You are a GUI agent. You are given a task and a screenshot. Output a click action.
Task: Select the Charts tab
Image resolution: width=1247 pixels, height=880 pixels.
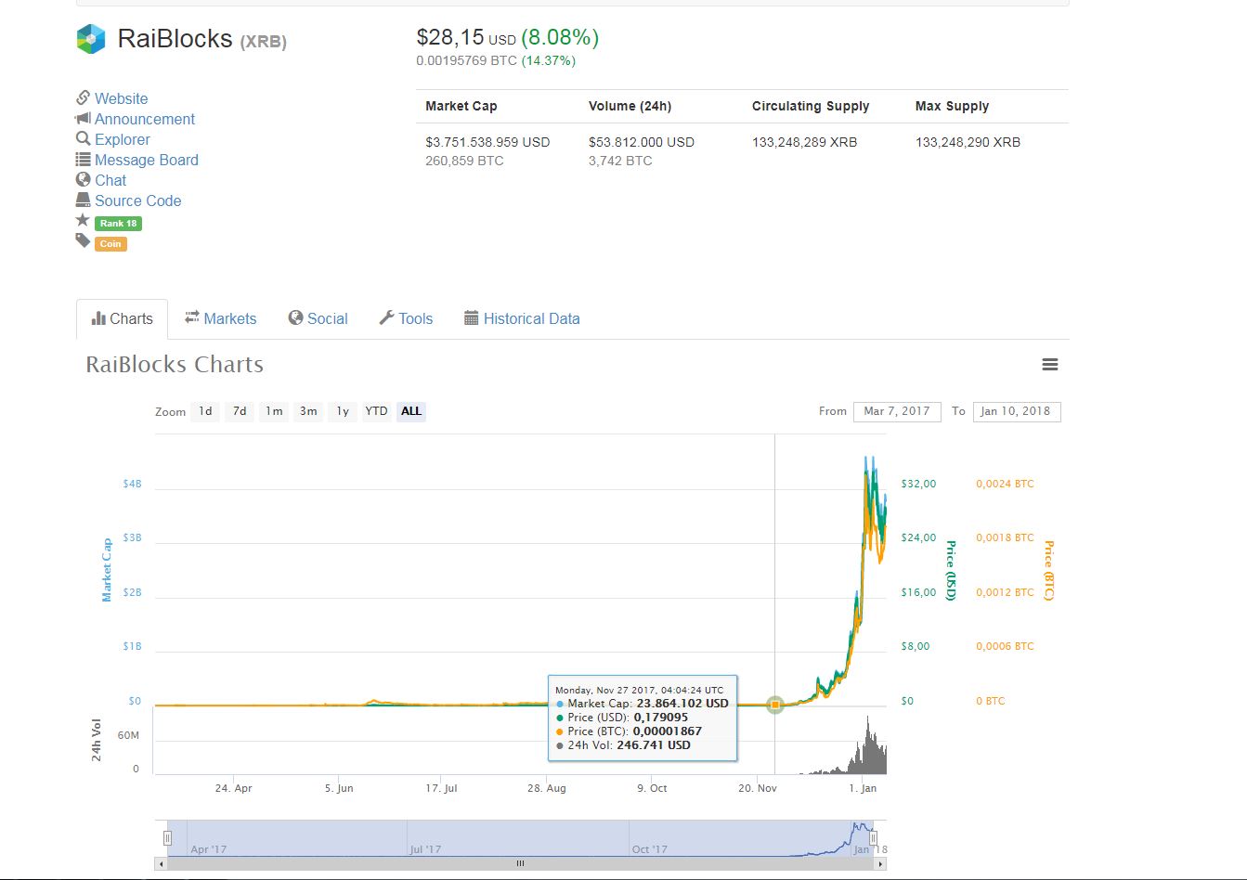122,318
